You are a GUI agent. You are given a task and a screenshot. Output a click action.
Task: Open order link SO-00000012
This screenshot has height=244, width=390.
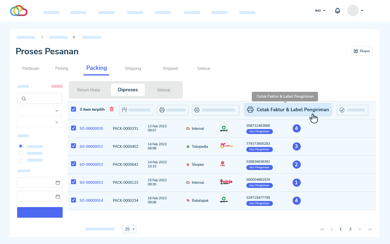91,164
